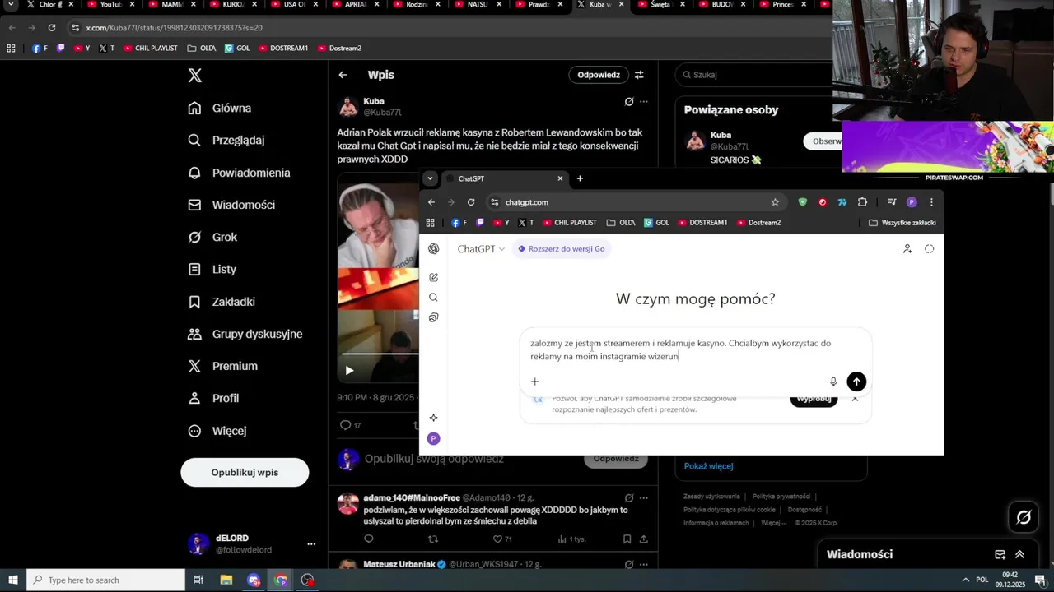Viewport: 1054px width, 592px height.
Task: Bookmark Adamo140's reply
Action: (627, 539)
